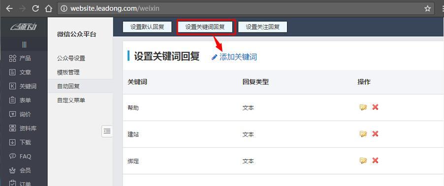Reload the page with refresh icon
Screen dimensions: 444x186
tap(35, 8)
